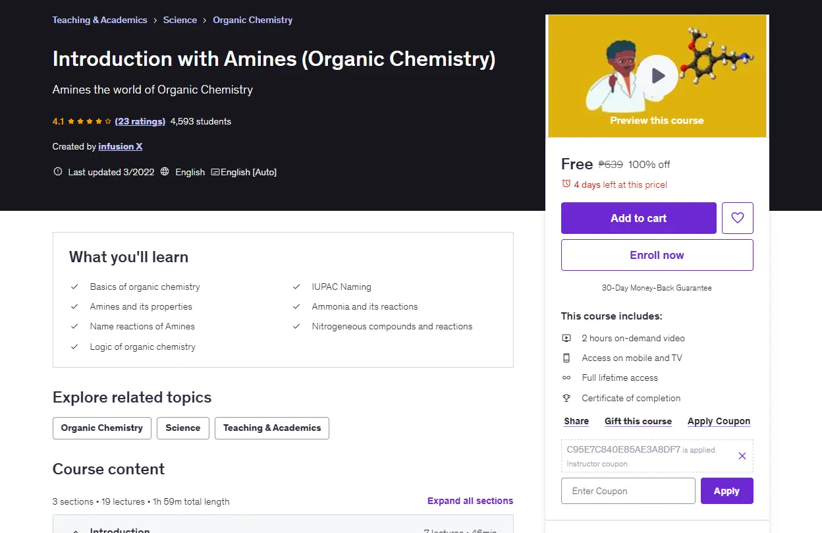The height and width of the screenshot is (533, 822).
Task: Click checkmark beside Amines and its properties
Action: point(74,306)
